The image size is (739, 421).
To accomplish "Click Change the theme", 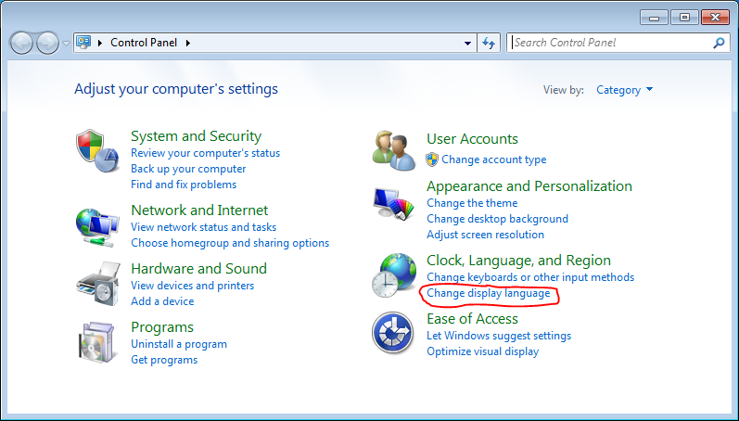I will tap(472, 203).
